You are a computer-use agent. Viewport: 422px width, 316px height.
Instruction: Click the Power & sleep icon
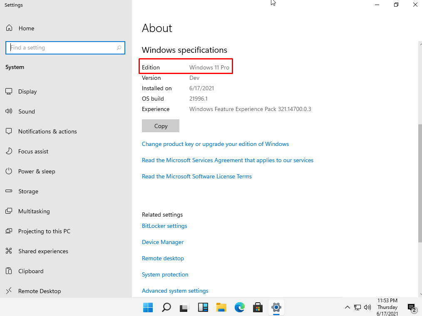pos(9,171)
